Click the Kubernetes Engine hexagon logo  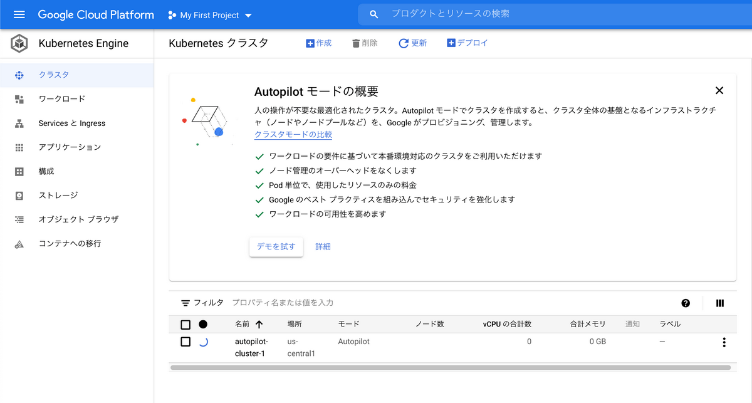[19, 44]
